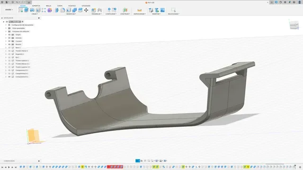The height and width of the screenshot is (170, 303).
Task: Click timeline Go to End button
Action: click(x=16, y=167)
